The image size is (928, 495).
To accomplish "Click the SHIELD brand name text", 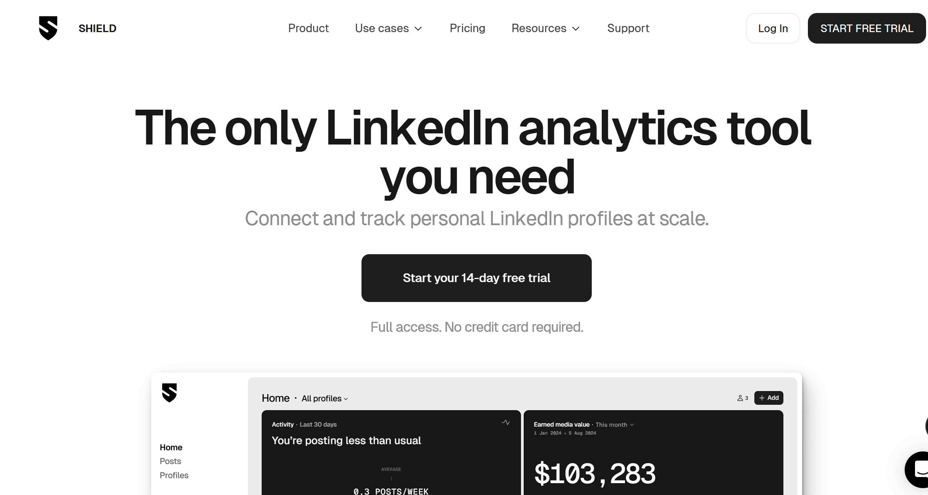I will pyautogui.click(x=98, y=28).
